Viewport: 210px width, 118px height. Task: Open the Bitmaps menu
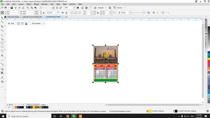coord(44,4)
